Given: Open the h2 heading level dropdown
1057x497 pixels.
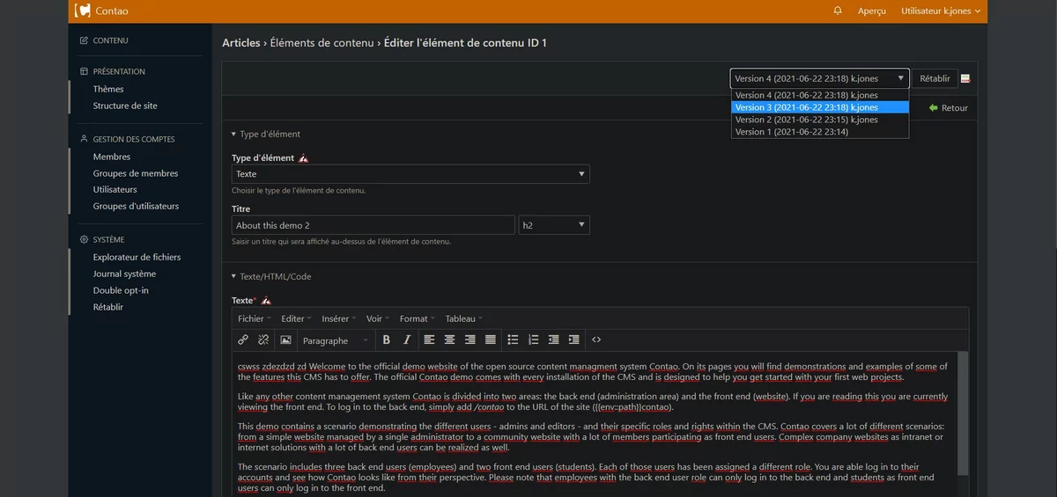Looking at the screenshot, I should tap(554, 225).
